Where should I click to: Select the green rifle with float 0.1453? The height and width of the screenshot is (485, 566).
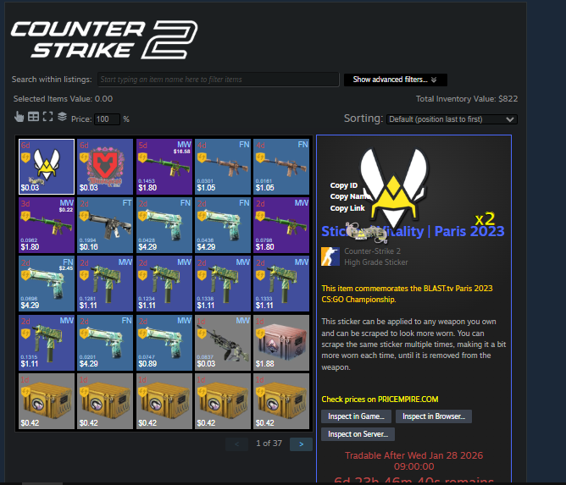click(164, 167)
